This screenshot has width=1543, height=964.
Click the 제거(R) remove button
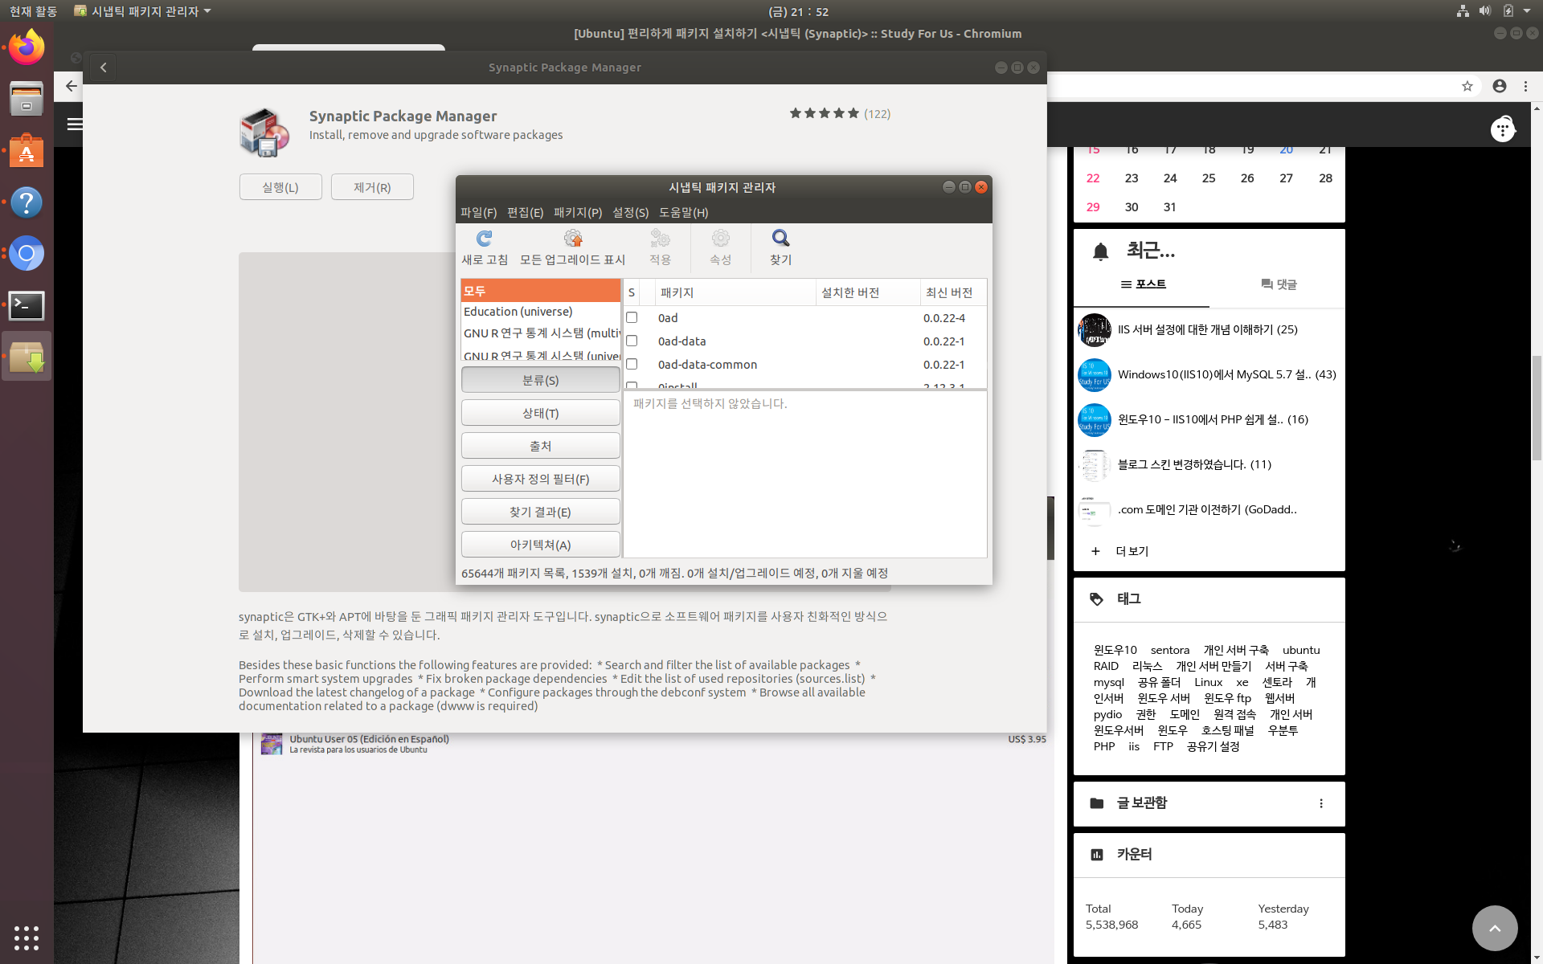coord(372,187)
